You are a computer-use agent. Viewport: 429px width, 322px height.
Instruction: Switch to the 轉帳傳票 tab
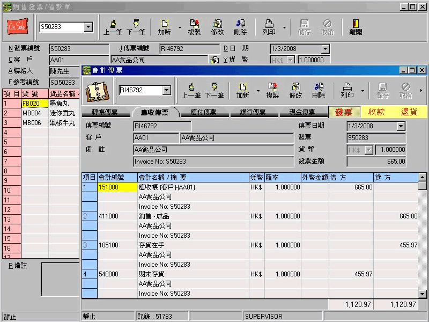pyautogui.click(x=105, y=112)
